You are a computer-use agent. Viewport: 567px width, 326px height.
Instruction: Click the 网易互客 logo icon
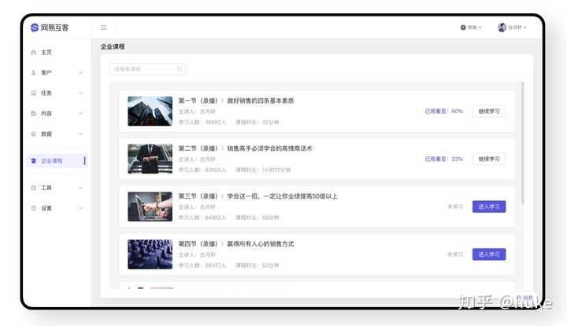click(35, 27)
